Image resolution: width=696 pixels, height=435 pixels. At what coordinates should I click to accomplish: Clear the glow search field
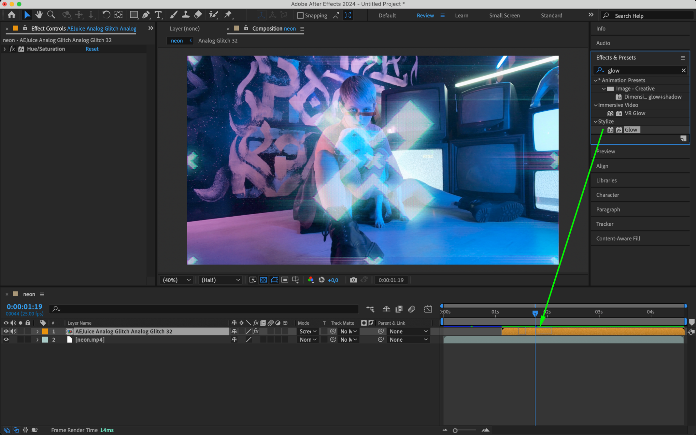pos(683,70)
